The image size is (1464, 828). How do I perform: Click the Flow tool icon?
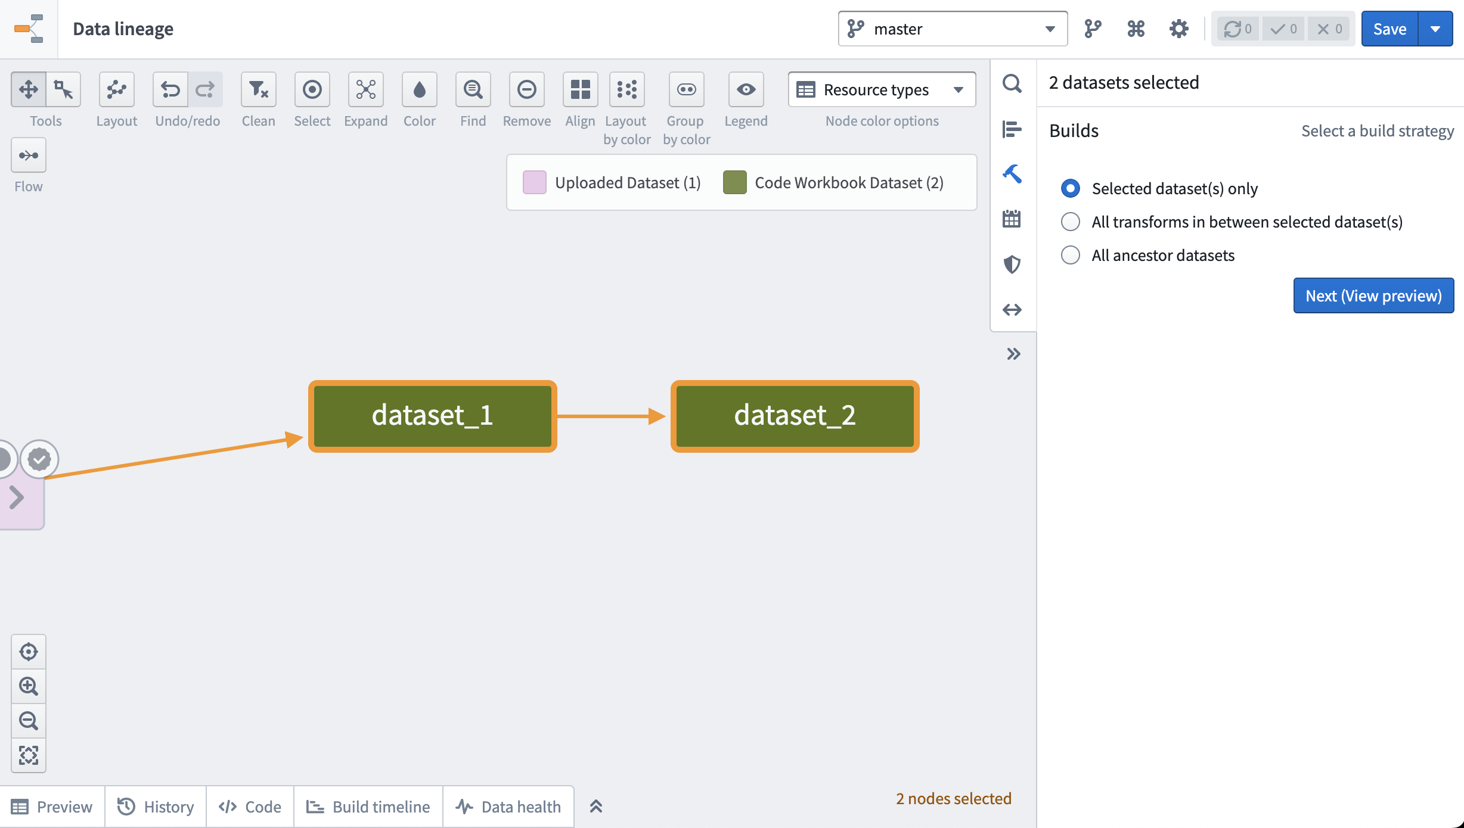point(27,155)
